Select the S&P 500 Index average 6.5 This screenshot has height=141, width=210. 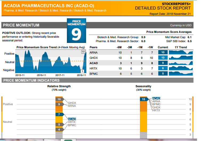tap(189, 41)
